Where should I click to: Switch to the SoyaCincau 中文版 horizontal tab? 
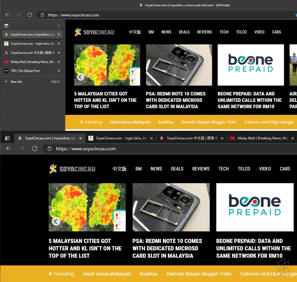(x=190, y=138)
